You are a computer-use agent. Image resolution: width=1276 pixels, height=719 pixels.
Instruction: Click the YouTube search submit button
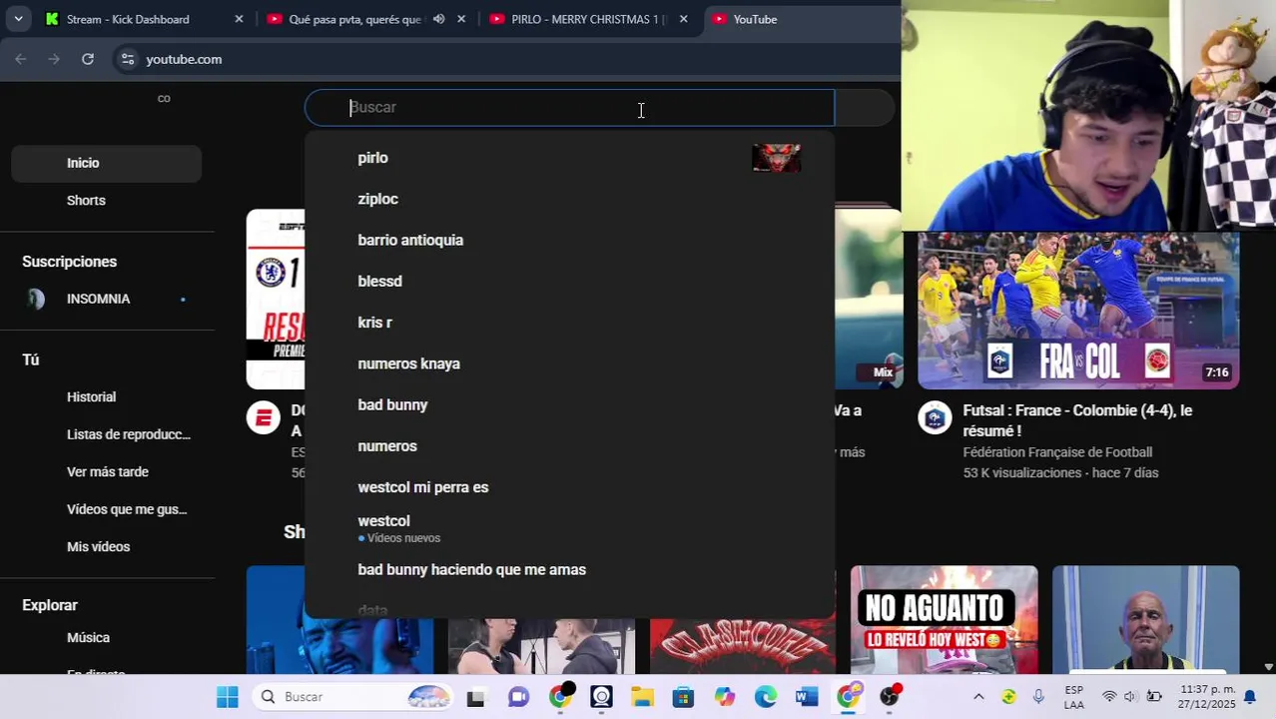point(865,107)
